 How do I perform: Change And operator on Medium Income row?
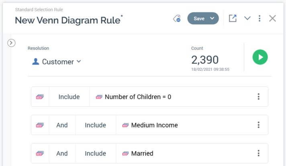[62, 125]
